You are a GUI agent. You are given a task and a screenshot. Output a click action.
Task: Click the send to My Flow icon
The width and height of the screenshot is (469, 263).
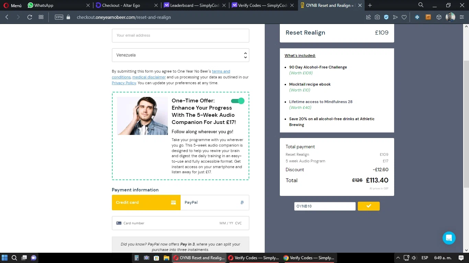395,17
